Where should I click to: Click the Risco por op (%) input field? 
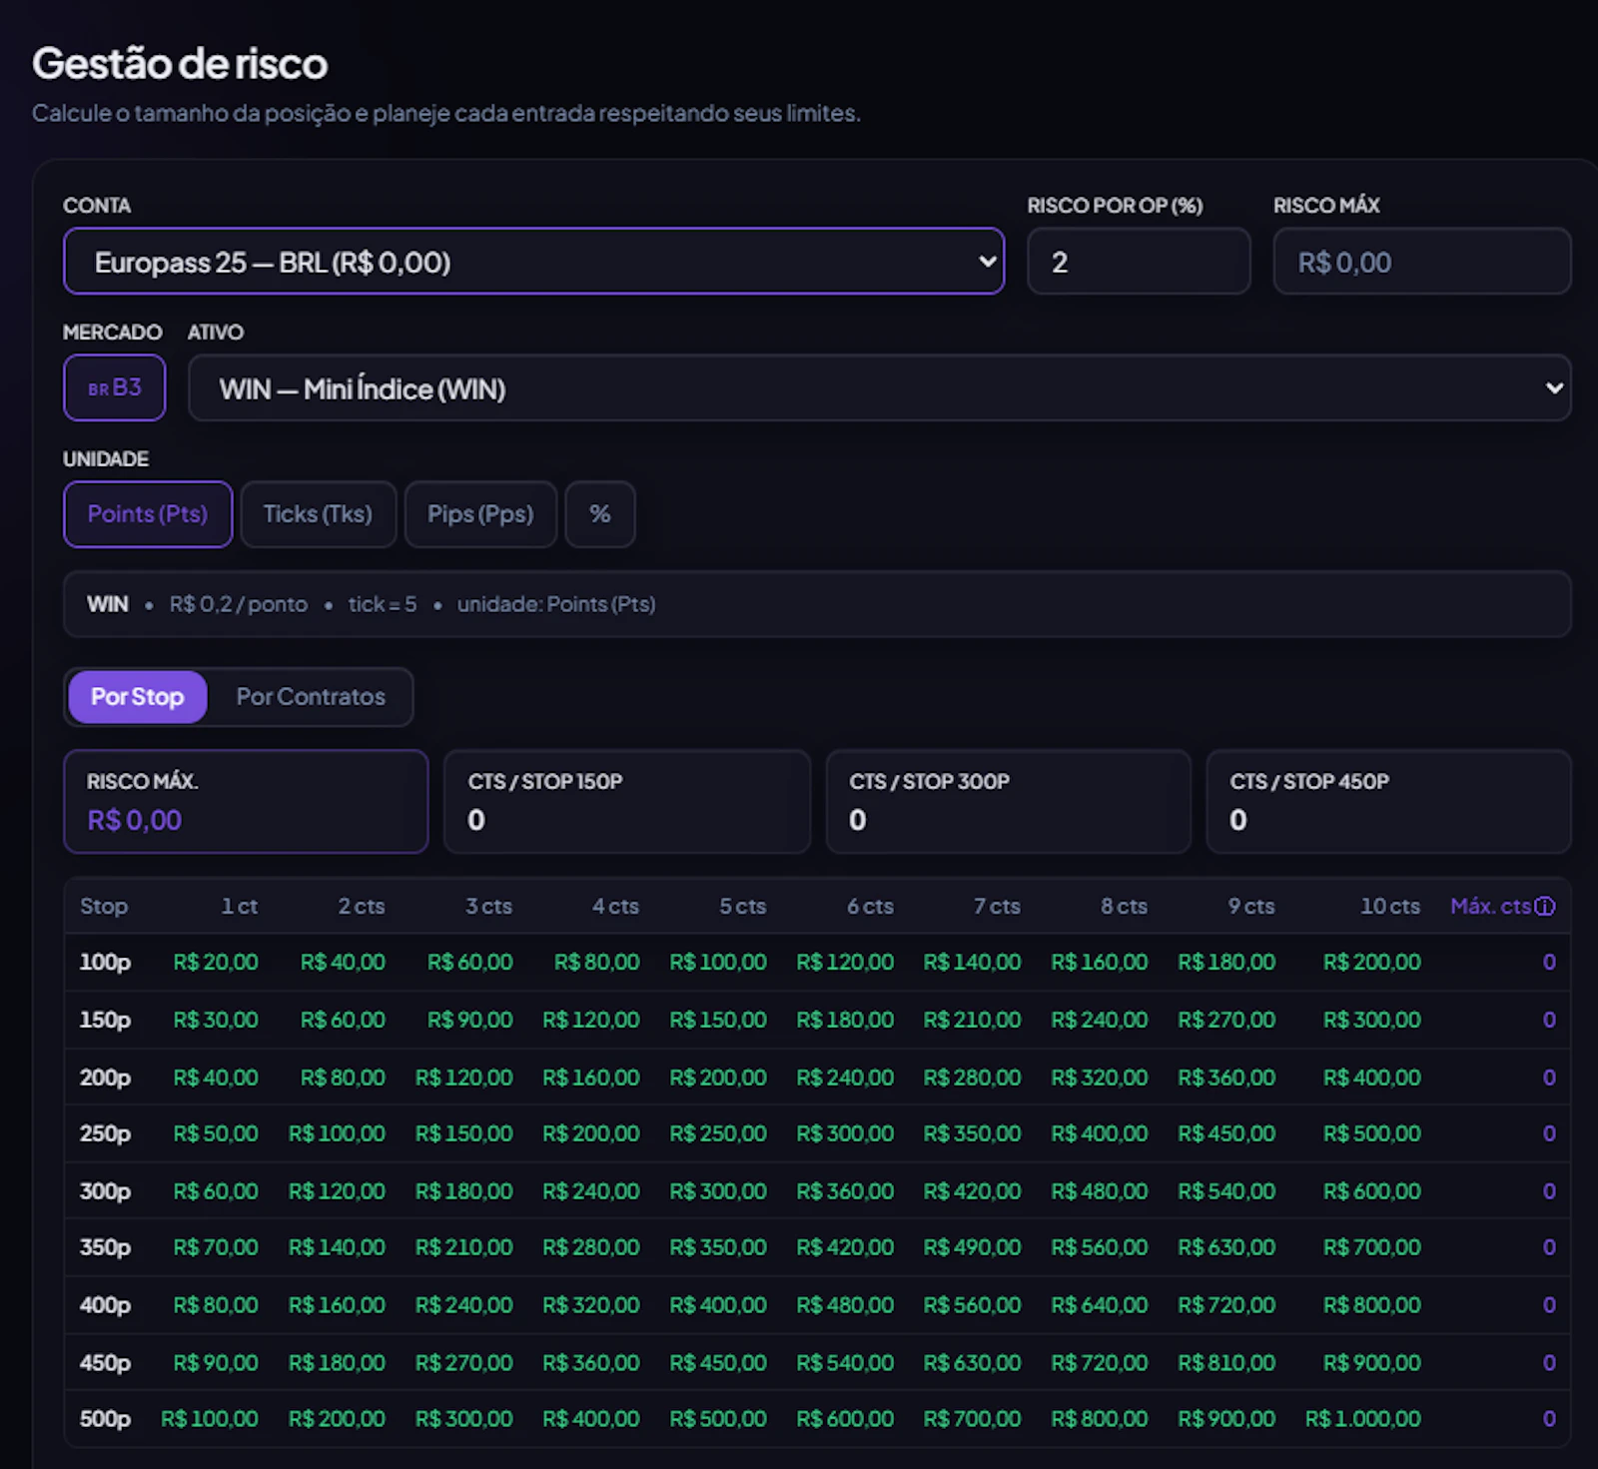click(1139, 262)
